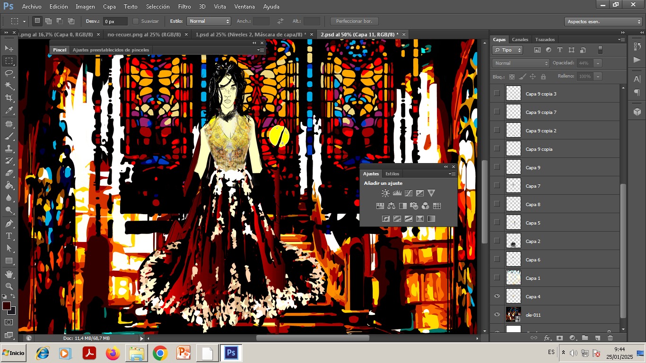
Task: Open the Imagen menu
Action: click(85, 7)
